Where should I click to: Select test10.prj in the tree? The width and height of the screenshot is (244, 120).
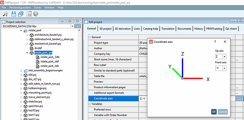[34, 111]
